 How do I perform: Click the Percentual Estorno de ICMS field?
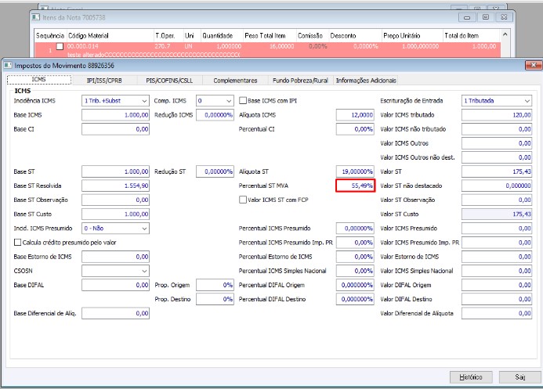click(355, 257)
